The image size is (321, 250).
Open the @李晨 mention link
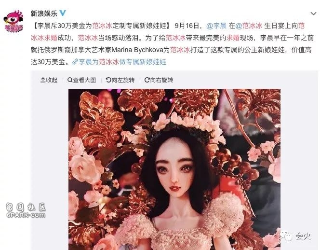click(x=216, y=26)
